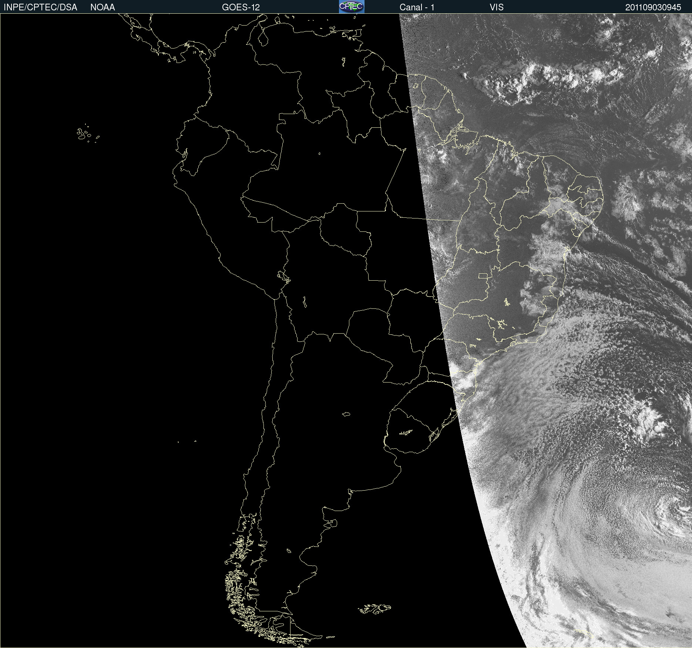This screenshot has height=648, width=692.
Task: Select the NOAA label in header
Action: tap(103, 7)
